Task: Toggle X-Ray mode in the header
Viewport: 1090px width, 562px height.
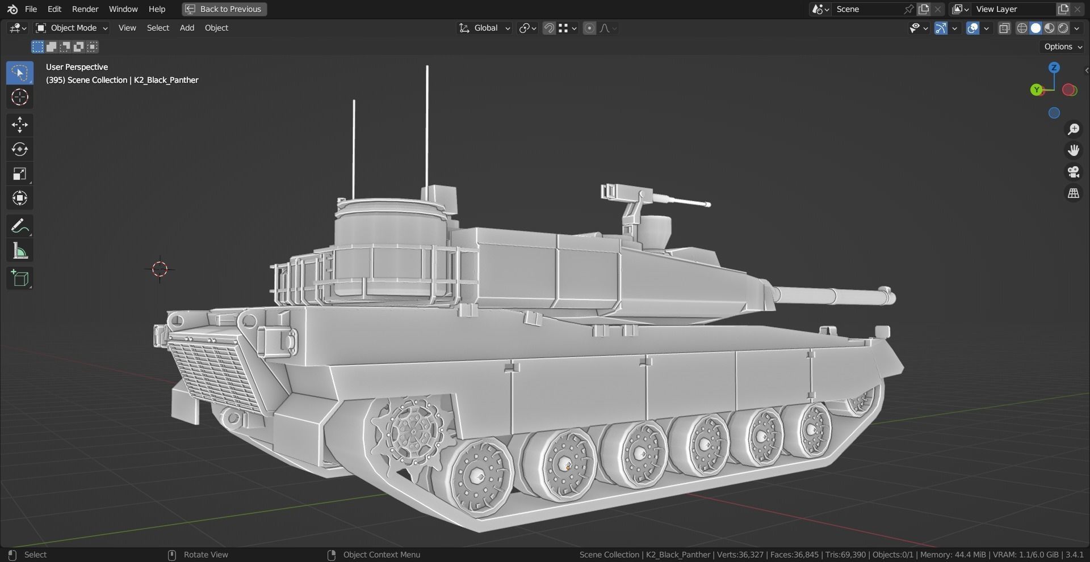Action: coord(1004,28)
